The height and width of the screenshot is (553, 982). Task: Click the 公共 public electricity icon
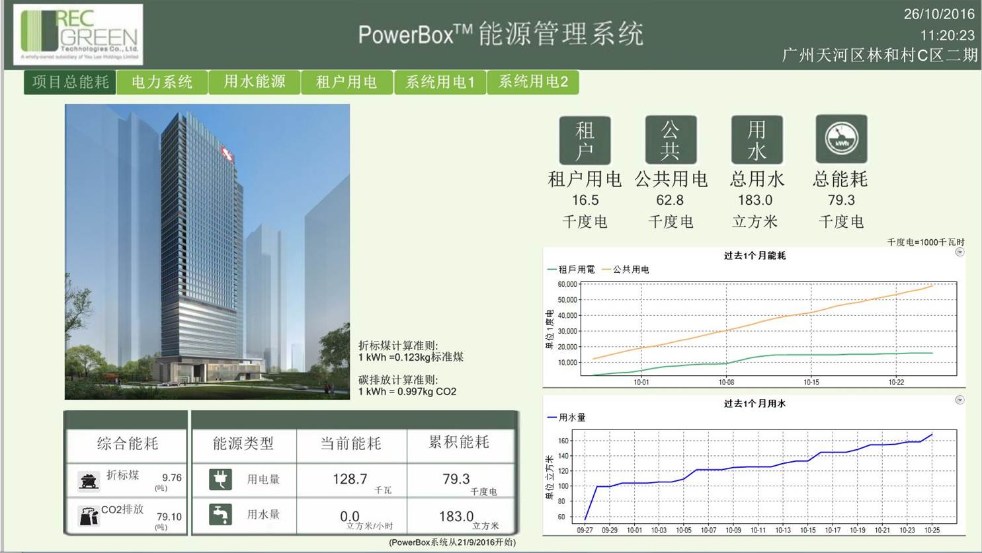click(x=671, y=139)
